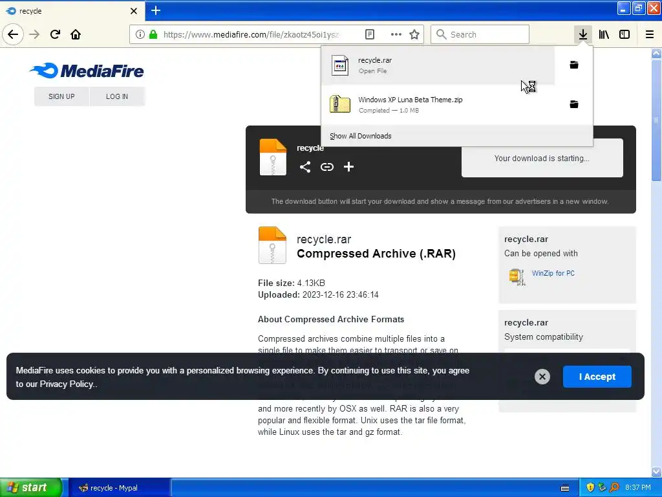Image resolution: width=662 pixels, height=497 pixels.
Task: Click the taskbar clock 8:37 PM
Action: pyautogui.click(x=638, y=488)
